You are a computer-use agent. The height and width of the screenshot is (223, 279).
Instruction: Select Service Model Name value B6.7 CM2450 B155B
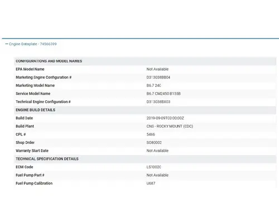163,94
